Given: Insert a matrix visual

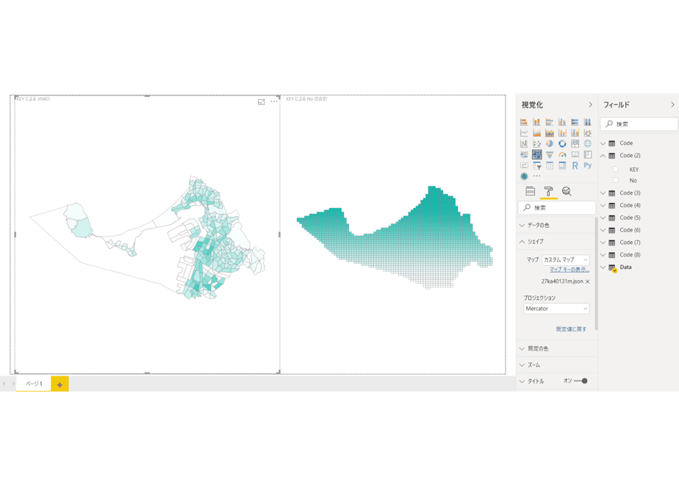Looking at the screenshot, I should click(x=562, y=165).
